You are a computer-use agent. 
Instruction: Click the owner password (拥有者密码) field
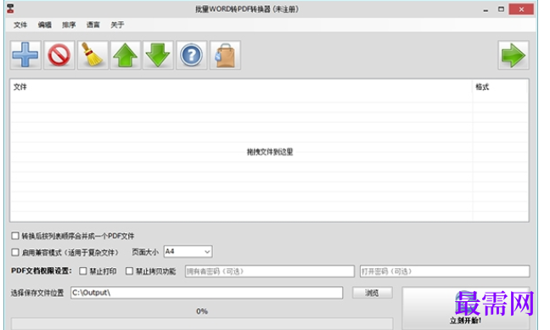coord(270,271)
